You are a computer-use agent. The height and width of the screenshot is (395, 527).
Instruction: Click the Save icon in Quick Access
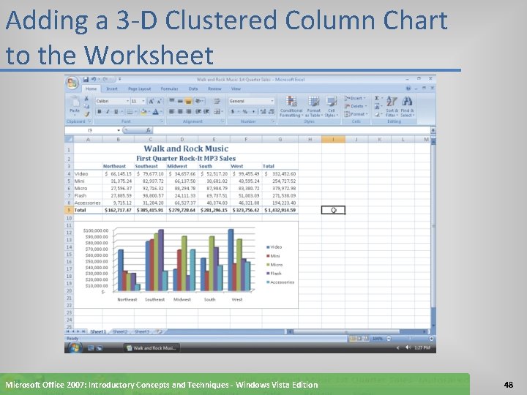pos(86,79)
